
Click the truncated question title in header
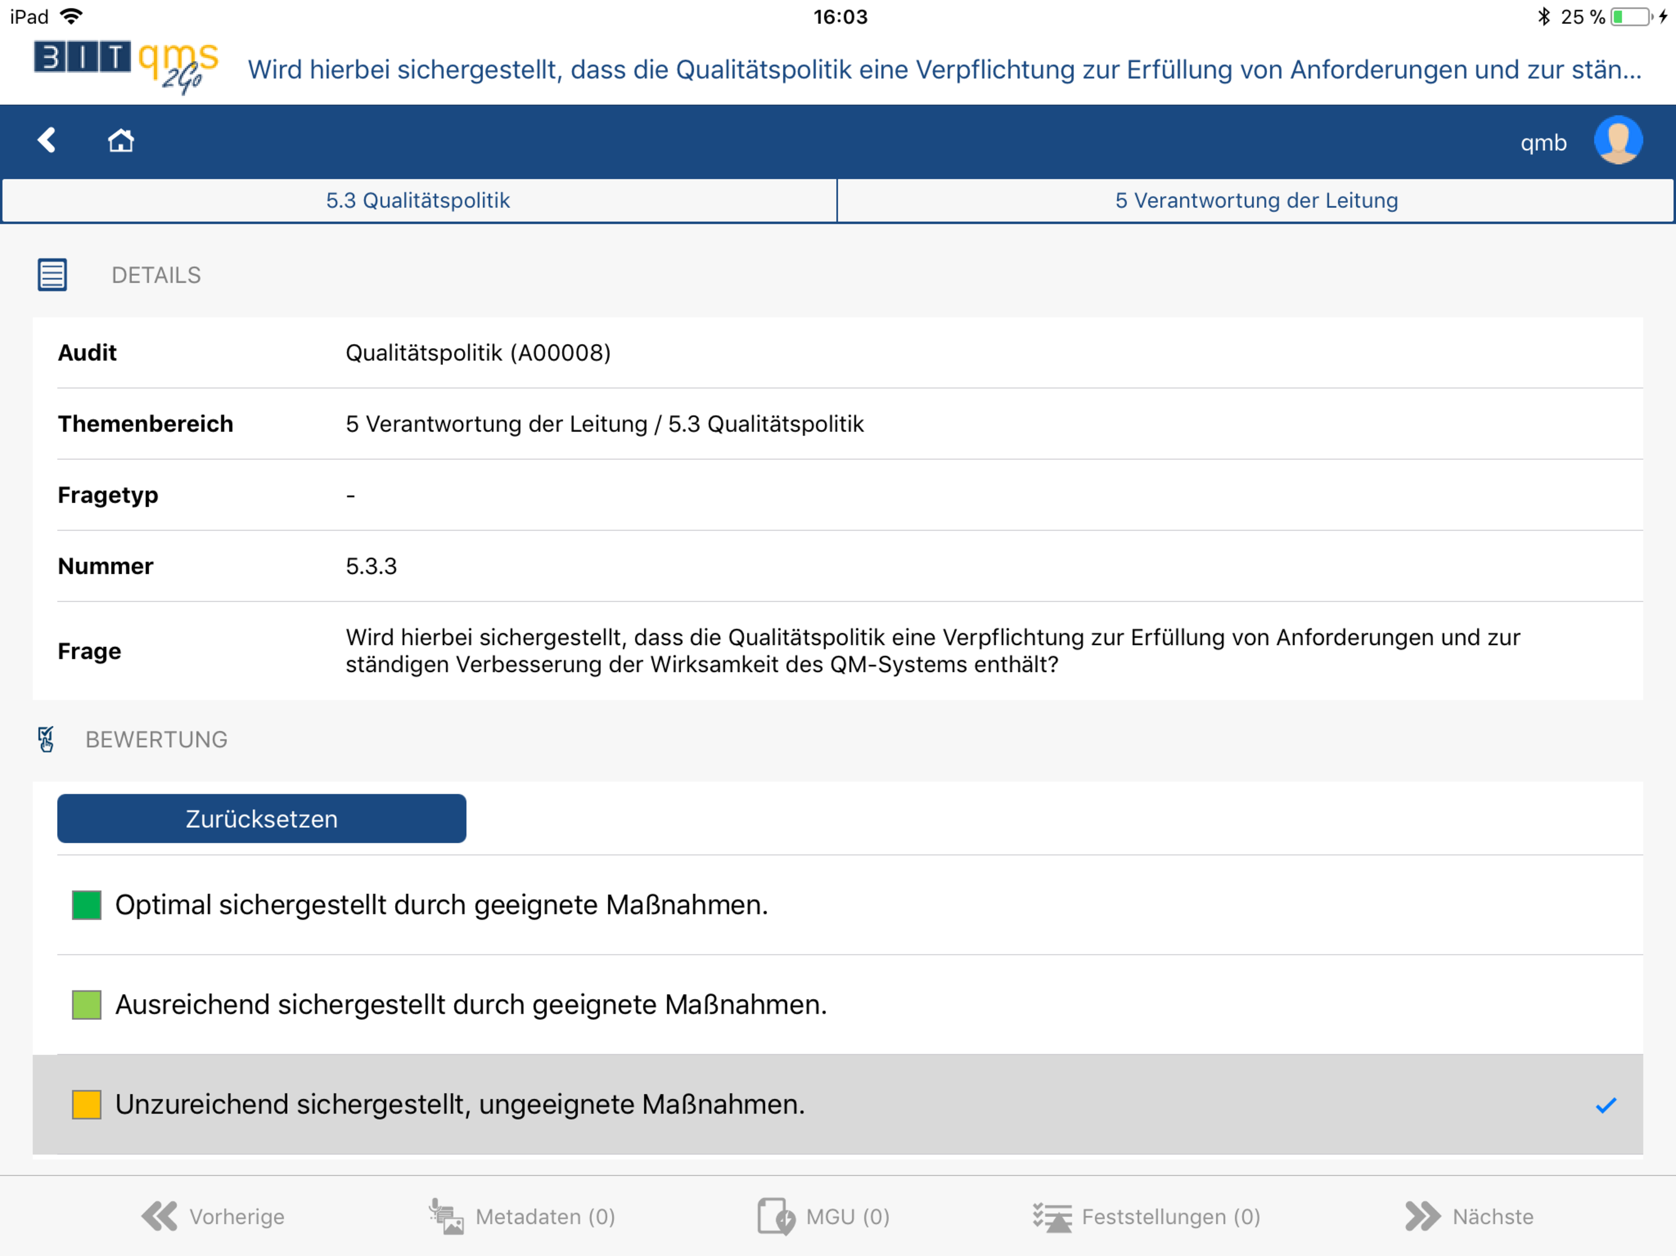tap(944, 70)
